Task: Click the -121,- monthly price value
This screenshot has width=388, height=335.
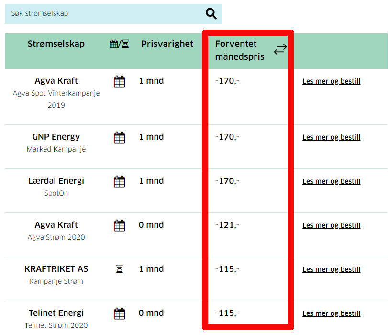Action: 227,225
